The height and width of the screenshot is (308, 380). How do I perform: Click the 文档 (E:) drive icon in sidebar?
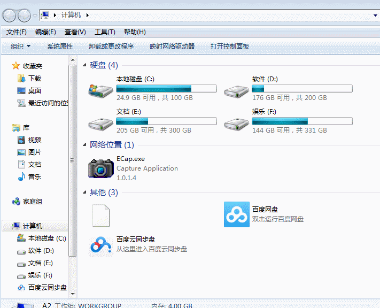(21, 264)
